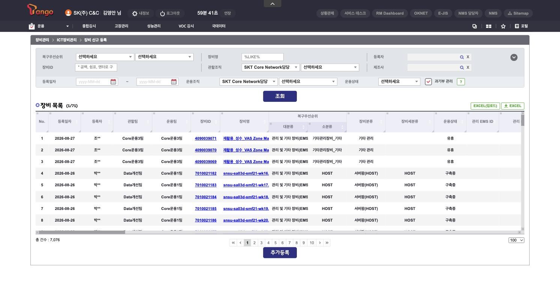The width and height of the screenshot is (560, 305).
Task: Open 내정보 settings with the gear icon
Action: [135, 14]
